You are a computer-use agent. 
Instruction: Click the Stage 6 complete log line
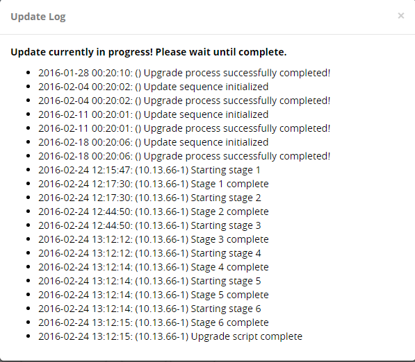(x=154, y=322)
